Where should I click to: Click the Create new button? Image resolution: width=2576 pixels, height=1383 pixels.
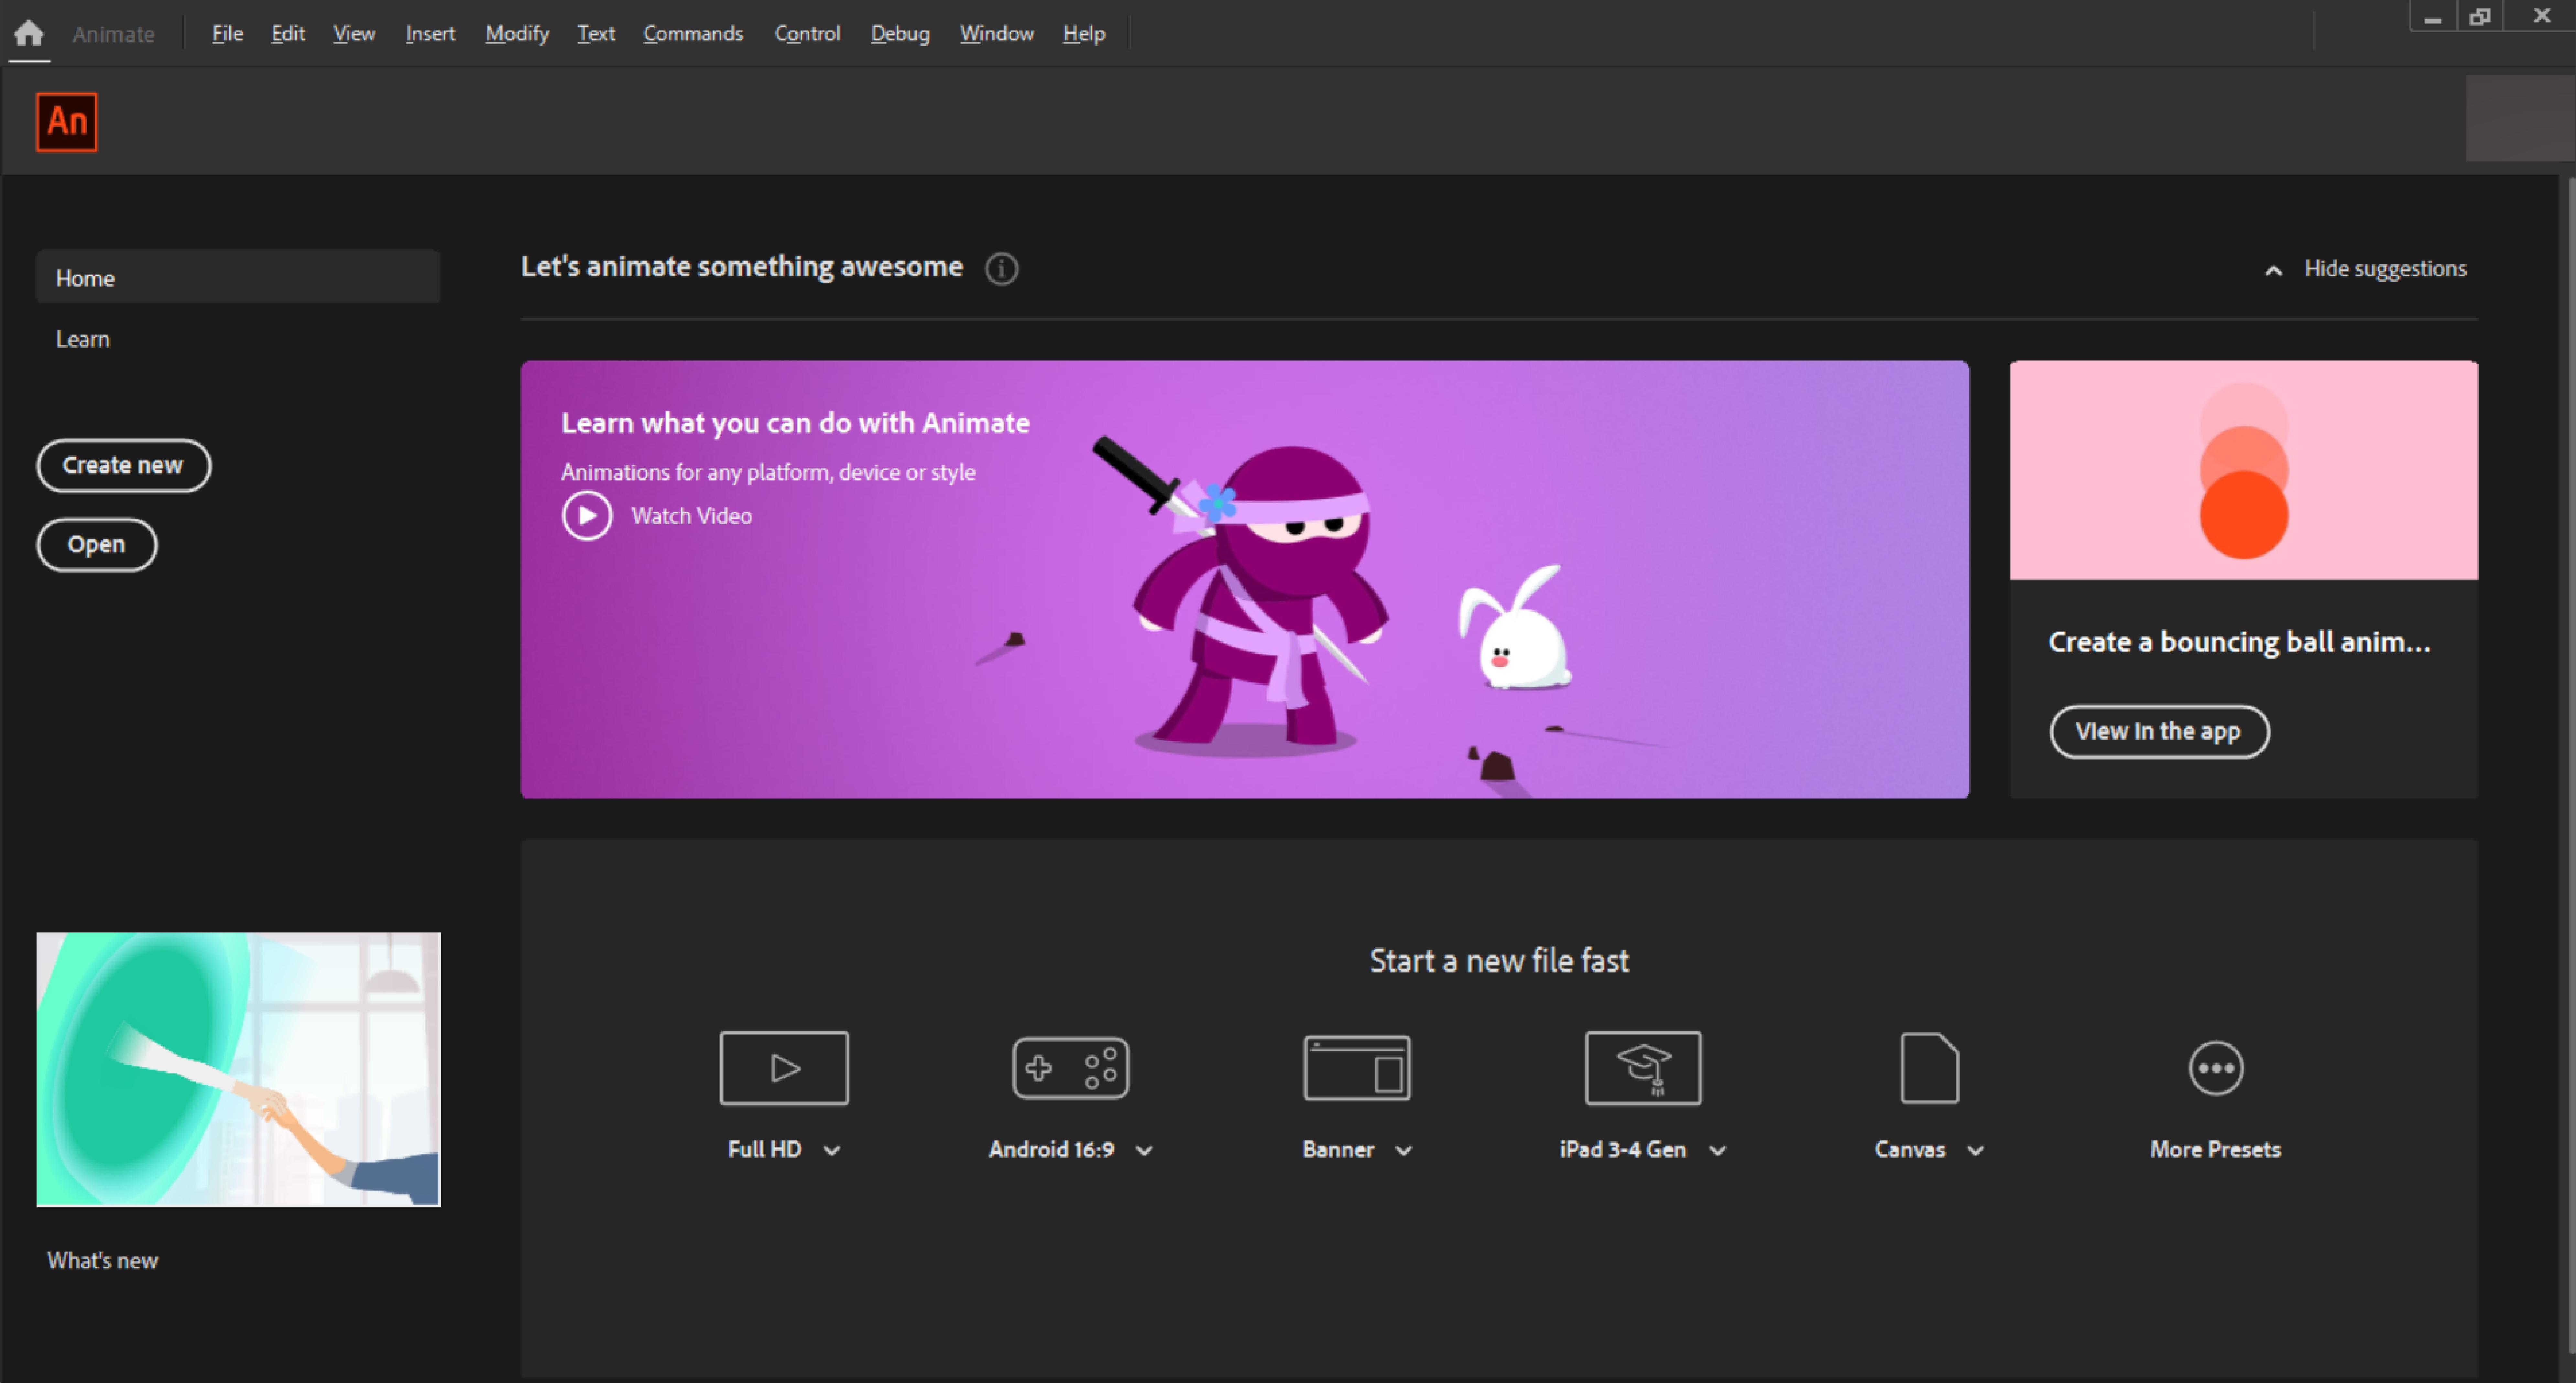pyautogui.click(x=123, y=465)
